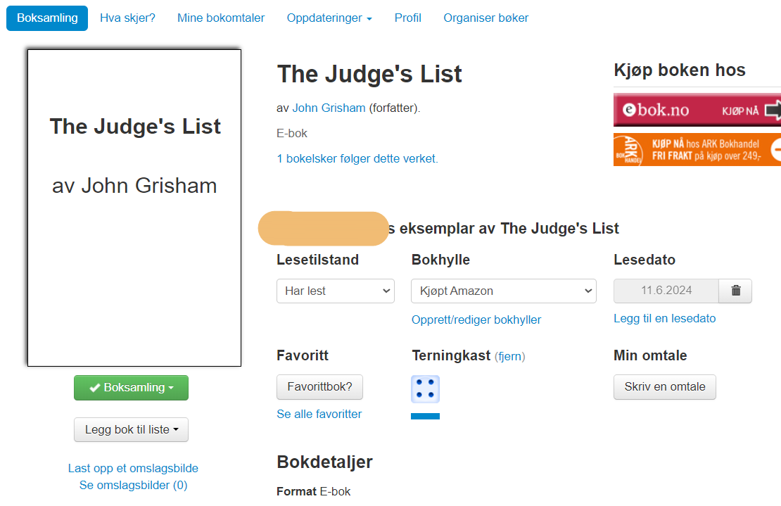Image resolution: width=781 pixels, height=506 pixels.
Task: Click the dice rating icon showing four
Action: (x=425, y=389)
